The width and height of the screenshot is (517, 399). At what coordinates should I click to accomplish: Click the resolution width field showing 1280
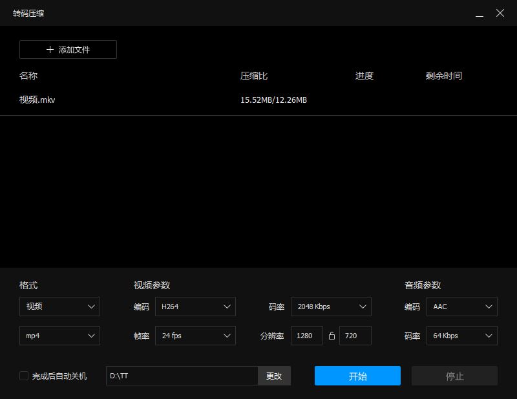(x=306, y=336)
